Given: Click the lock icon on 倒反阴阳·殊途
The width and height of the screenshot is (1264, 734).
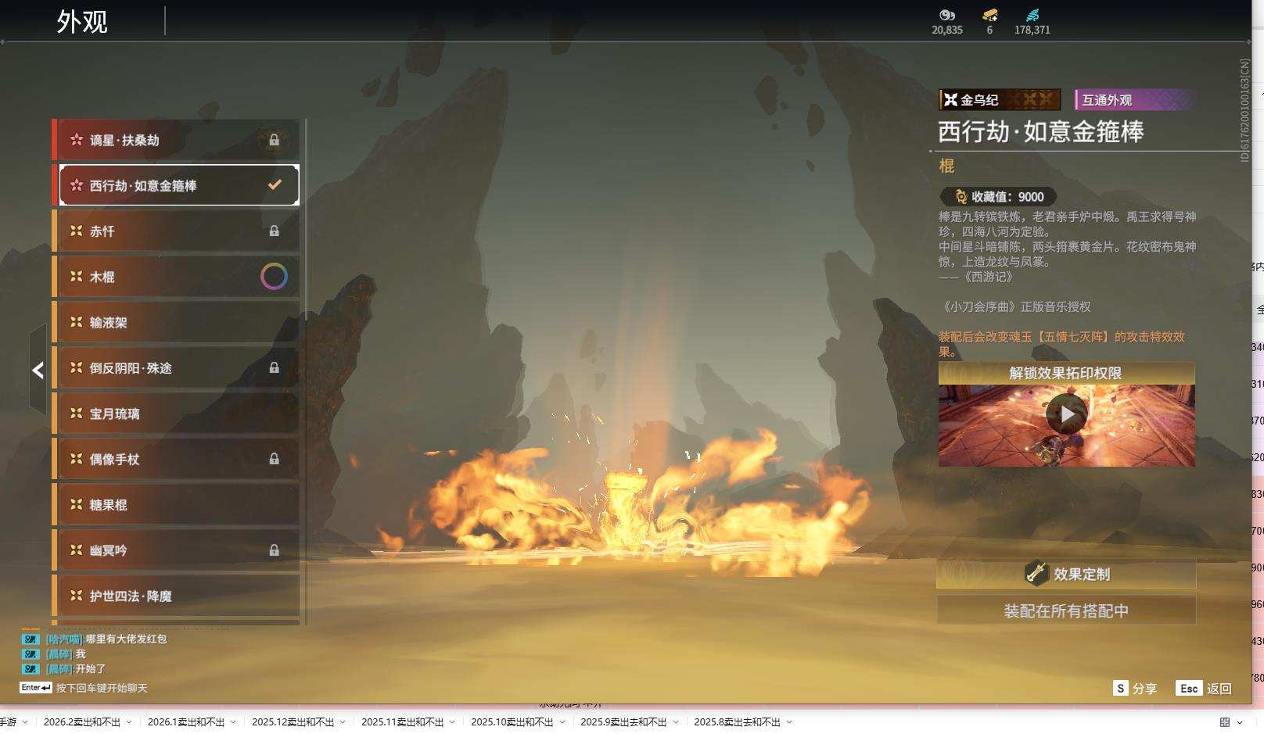Looking at the screenshot, I should click(x=274, y=367).
